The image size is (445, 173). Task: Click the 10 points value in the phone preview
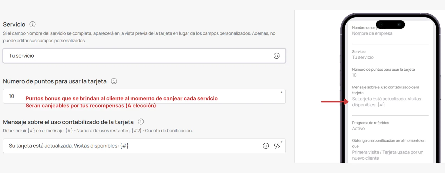[354, 75]
